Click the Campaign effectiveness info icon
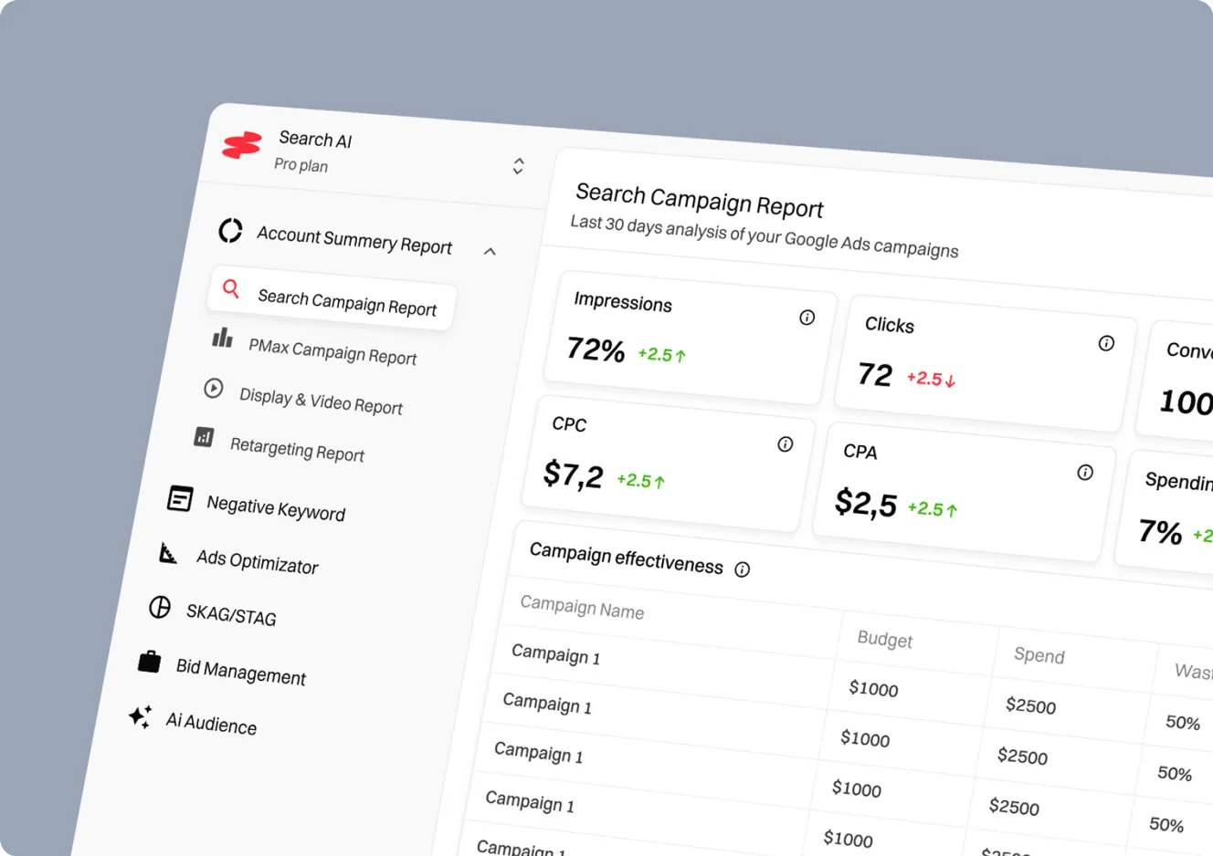The width and height of the screenshot is (1213, 856). point(743,569)
